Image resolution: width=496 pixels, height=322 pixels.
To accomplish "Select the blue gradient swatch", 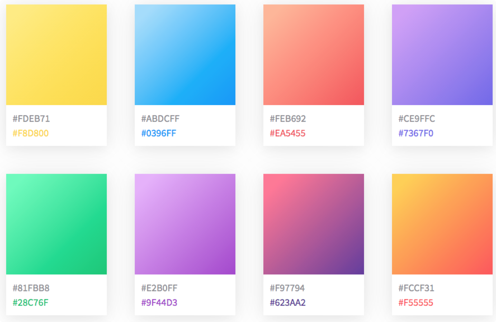I will pyautogui.click(x=185, y=55).
